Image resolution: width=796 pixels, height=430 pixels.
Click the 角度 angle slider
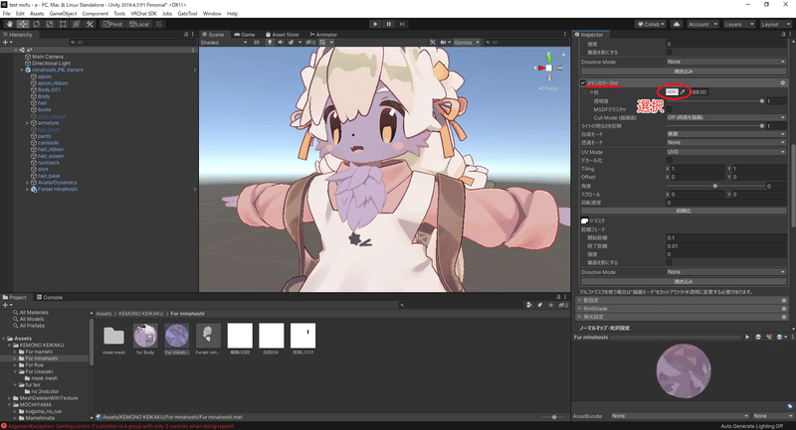[715, 186]
